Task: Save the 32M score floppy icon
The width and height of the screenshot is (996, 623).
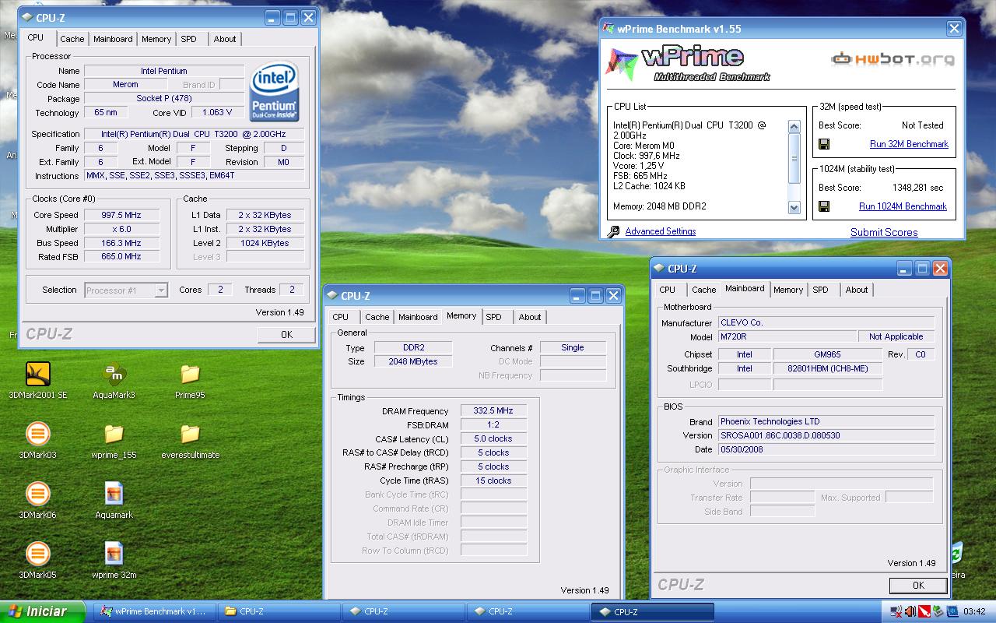Action: click(824, 144)
